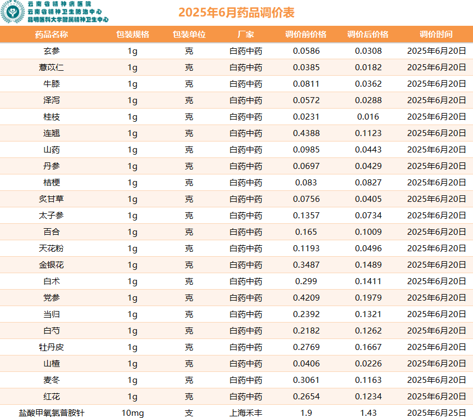Select the 盐酸甲氧氯普胺针 drug name cell
The width and height of the screenshot is (473, 418).
pyautogui.click(x=52, y=413)
